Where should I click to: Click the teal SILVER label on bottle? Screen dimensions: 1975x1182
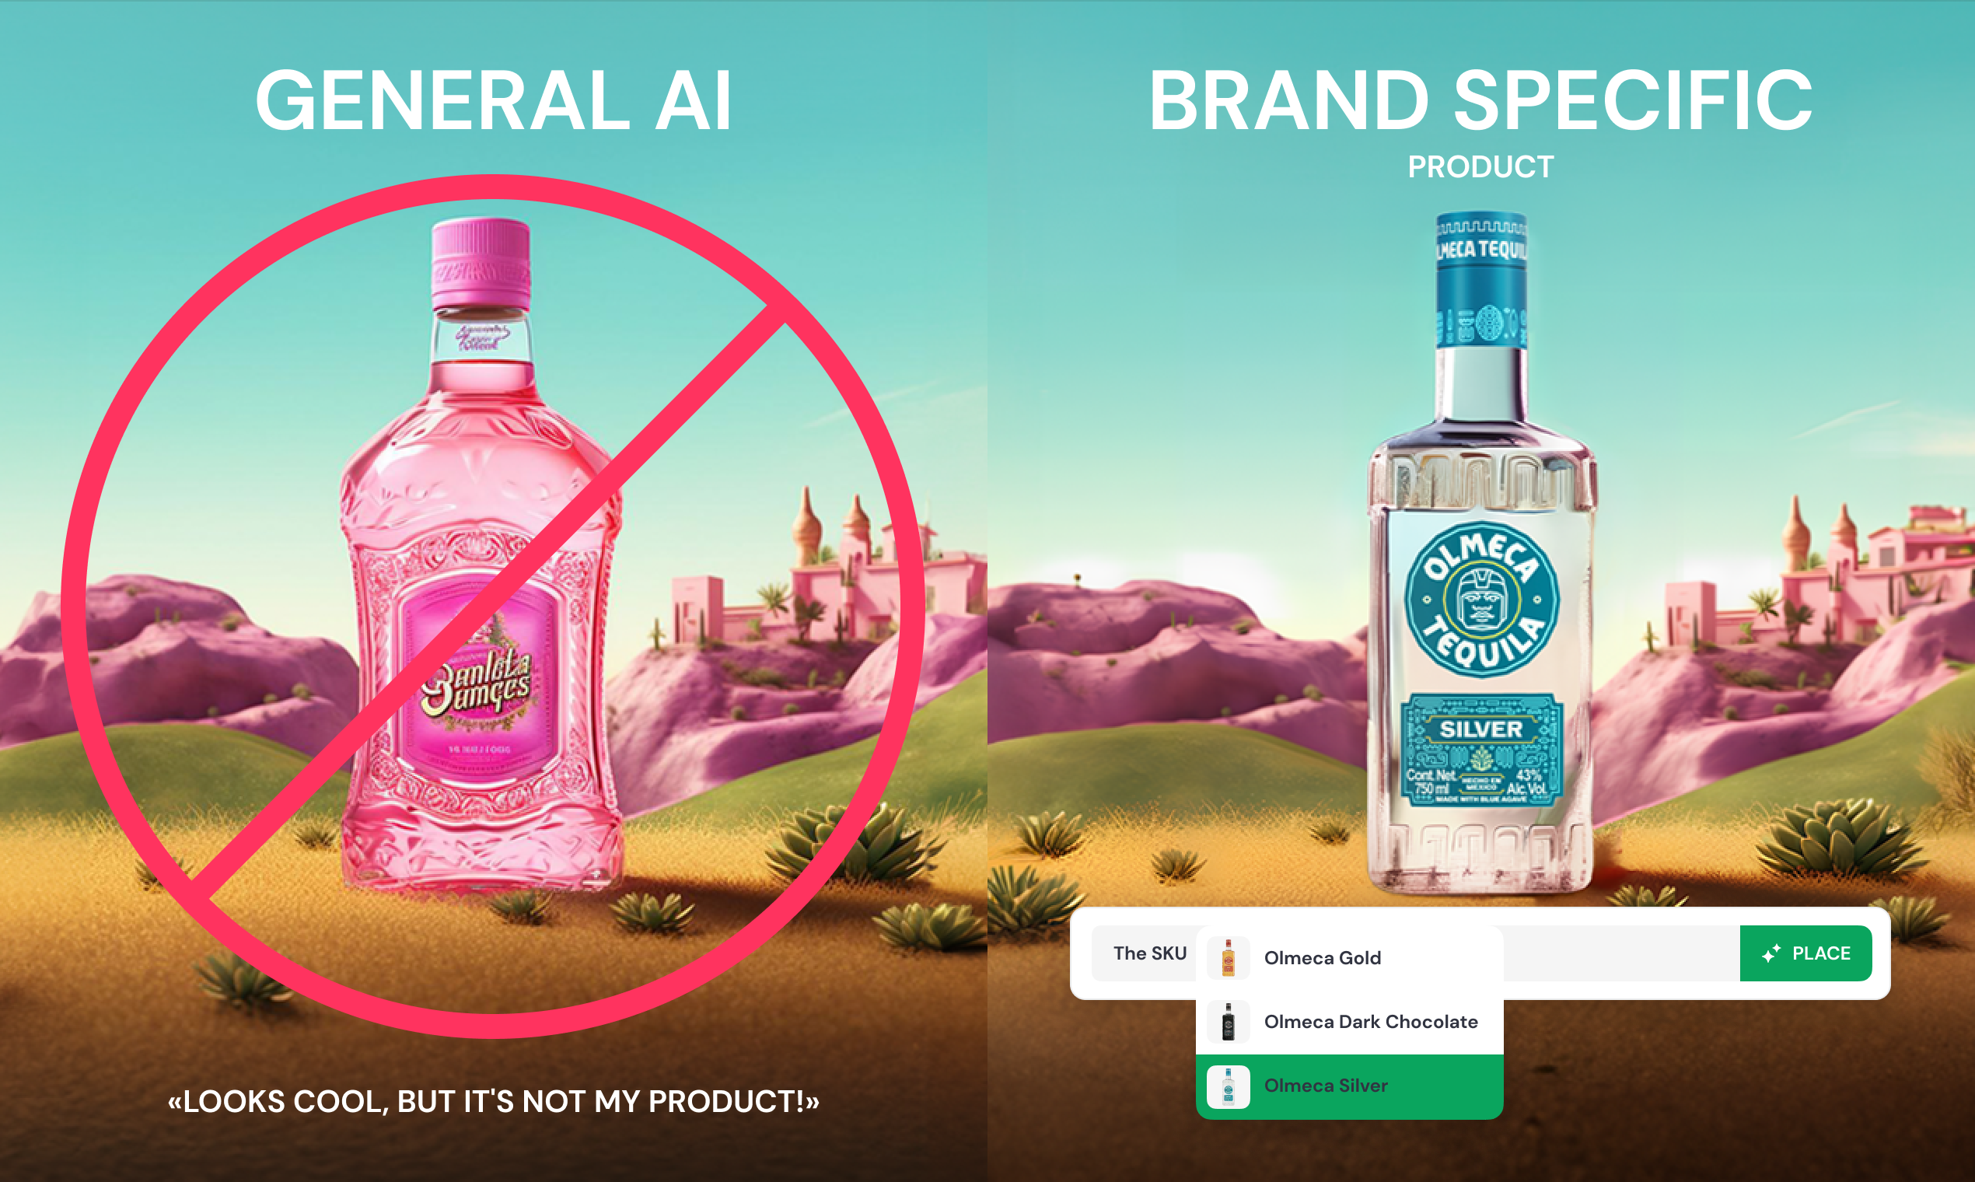pyautogui.click(x=1481, y=750)
